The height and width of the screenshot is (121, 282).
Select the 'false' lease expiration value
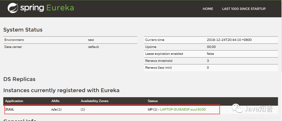[210, 54]
